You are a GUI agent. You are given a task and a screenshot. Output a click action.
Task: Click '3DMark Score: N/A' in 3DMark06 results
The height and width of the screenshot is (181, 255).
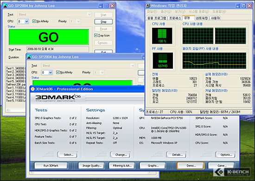tap(211, 118)
